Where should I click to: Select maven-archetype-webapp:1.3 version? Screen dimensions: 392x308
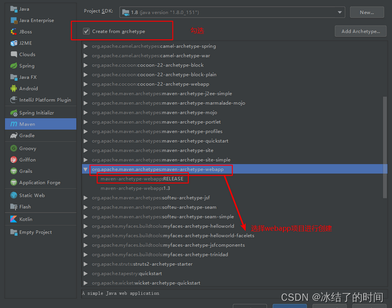pyautogui.click(x=135, y=188)
